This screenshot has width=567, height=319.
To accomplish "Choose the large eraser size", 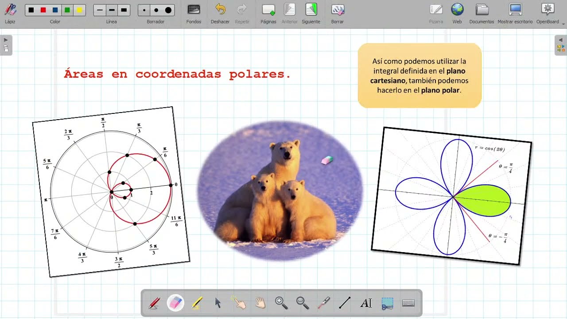I will (168, 10).
